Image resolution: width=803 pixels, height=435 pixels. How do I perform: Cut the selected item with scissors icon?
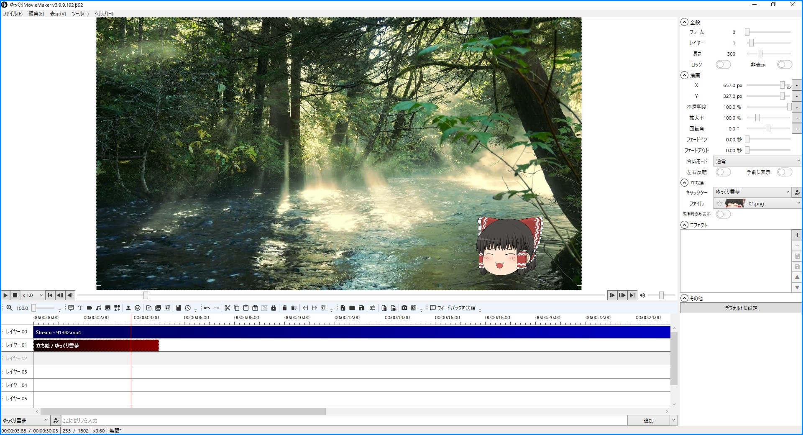(x=228, y=308)
